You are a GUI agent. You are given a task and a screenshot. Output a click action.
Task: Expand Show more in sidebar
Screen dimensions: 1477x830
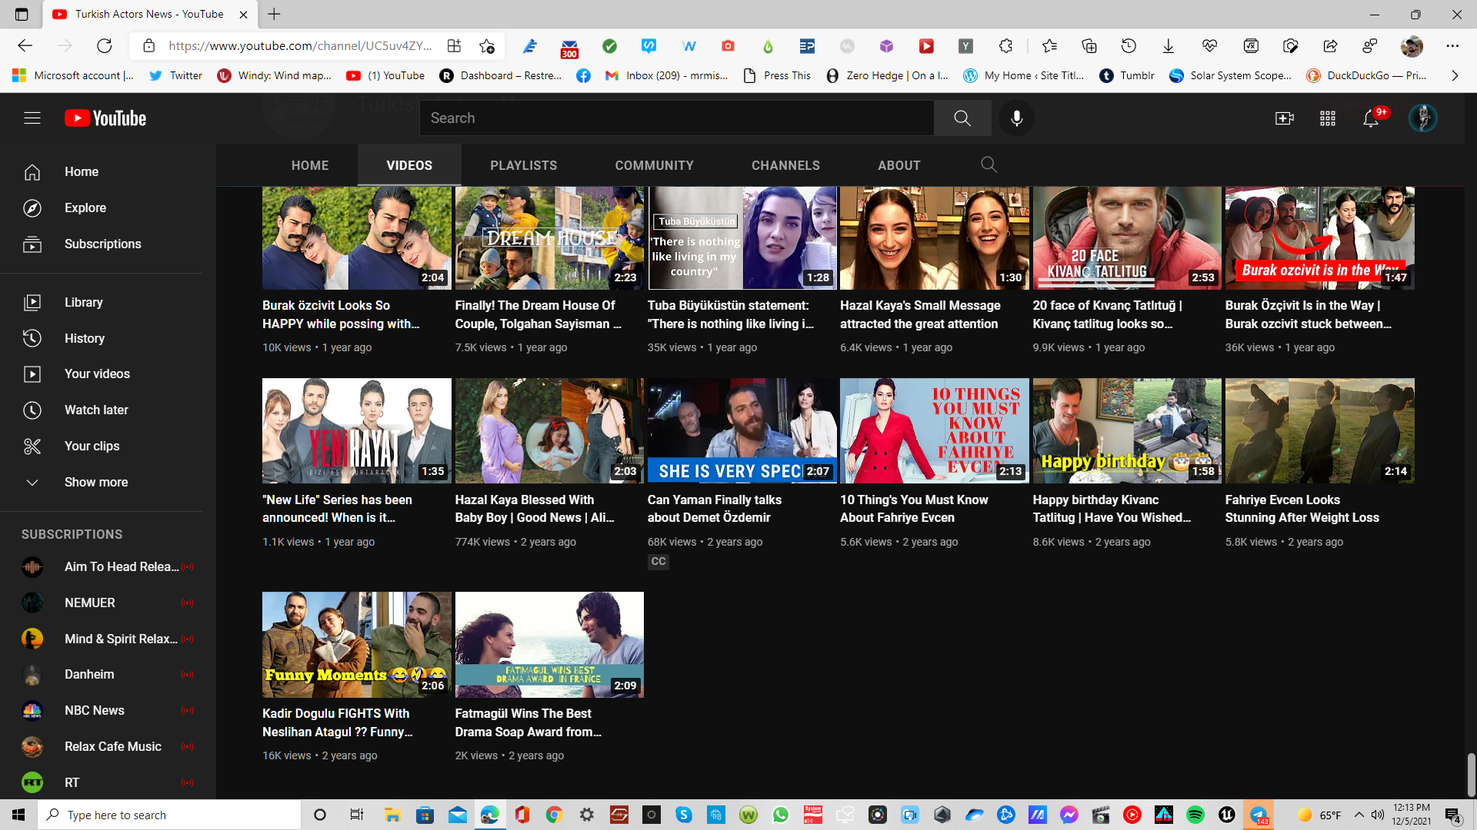95,482
